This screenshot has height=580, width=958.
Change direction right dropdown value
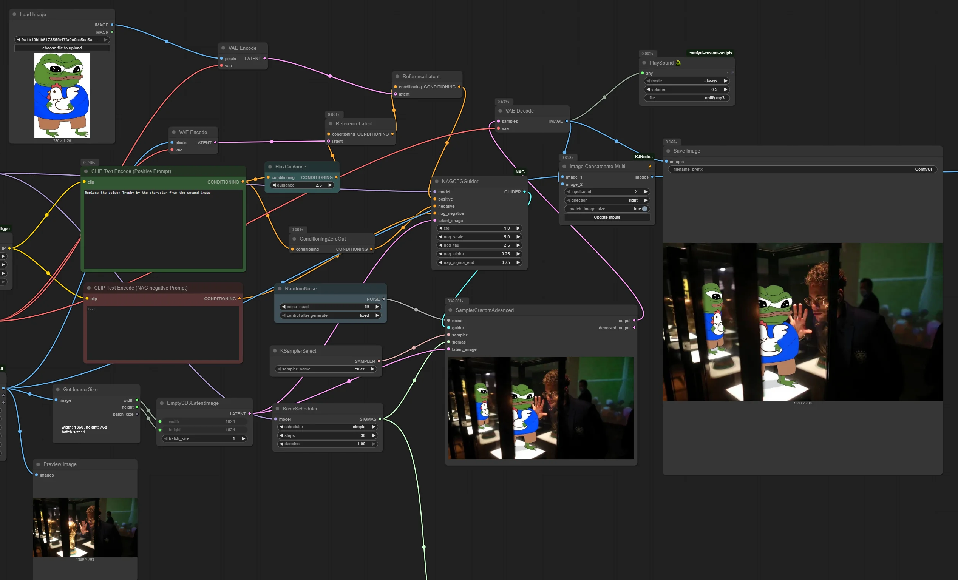pos(607,200)
